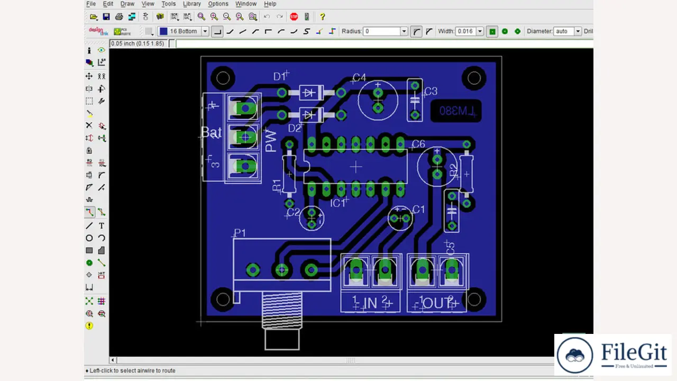Viewport: 677px width, 381px height.
Task: Open the Tools menu
Action: click(169, 4)
